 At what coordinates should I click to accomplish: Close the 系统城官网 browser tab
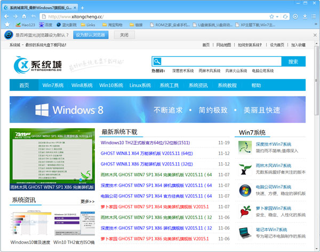[x=75, y=8]
